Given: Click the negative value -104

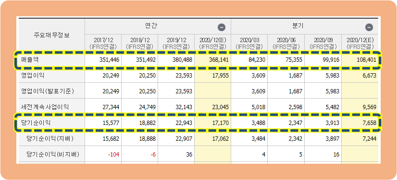Looking at the screenshot, I should (114, 154).
